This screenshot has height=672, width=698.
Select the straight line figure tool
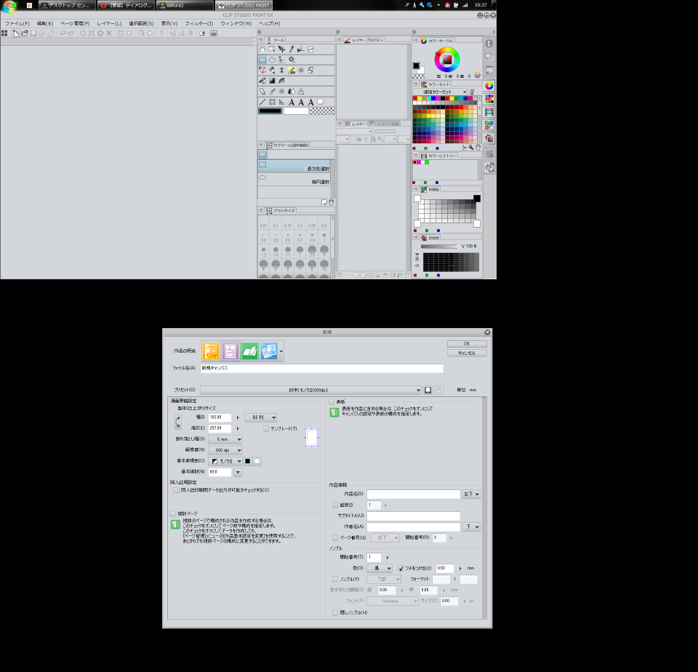(262, 102)
